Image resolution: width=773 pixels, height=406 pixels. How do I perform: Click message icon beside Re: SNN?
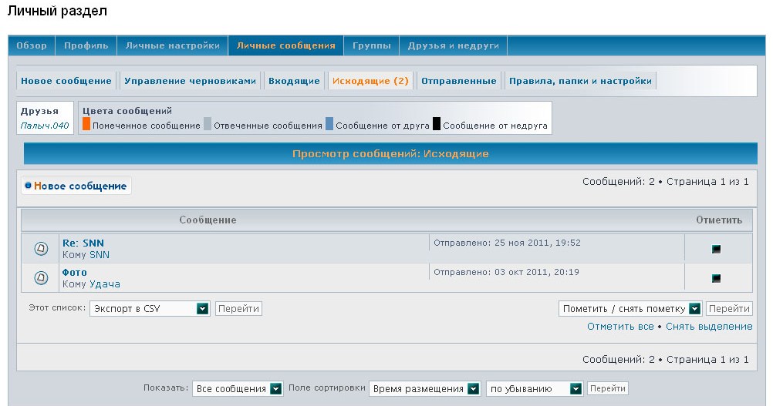[42, 248]
